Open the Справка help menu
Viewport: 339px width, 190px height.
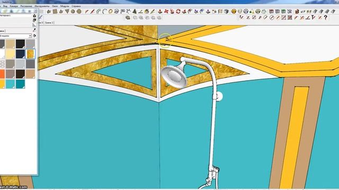tap(76, 6)
